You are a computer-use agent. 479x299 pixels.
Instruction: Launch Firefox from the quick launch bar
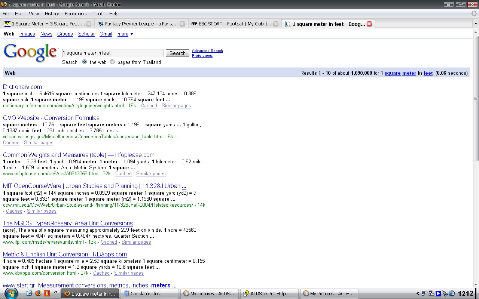[38, 293]
